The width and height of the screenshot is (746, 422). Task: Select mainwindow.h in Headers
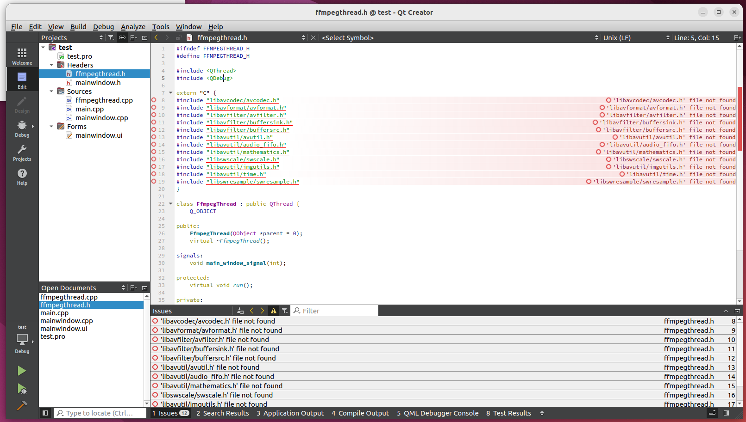98,82
